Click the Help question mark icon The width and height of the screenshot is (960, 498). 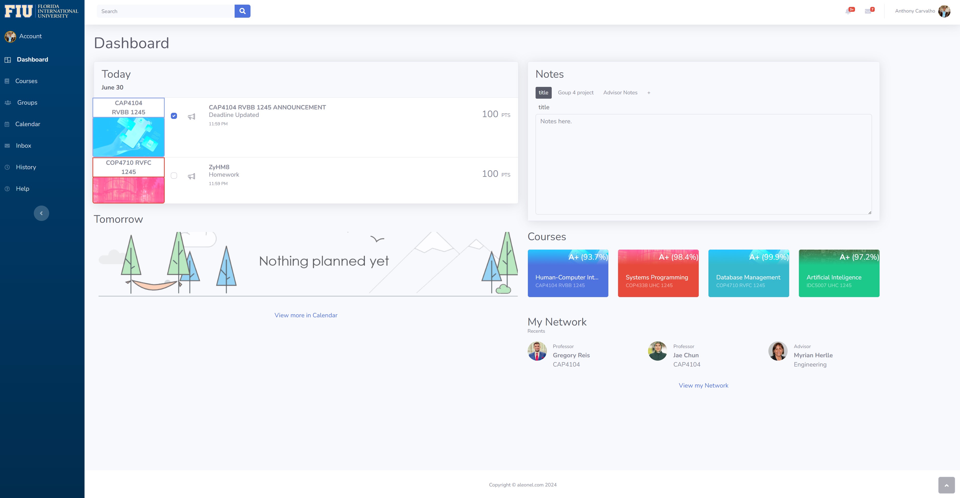pos(7,189)
